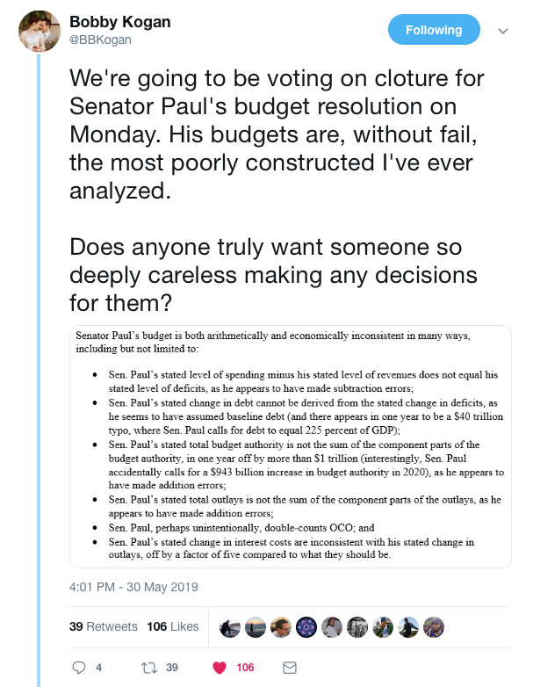Open the attached budget analysis text image
Screen dimensions: 533x687
click(x=291, y=446)
